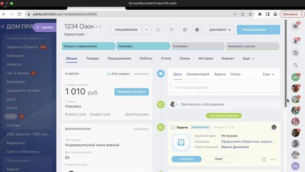
Task: Open BM user chat avatar
Action: 295,166
